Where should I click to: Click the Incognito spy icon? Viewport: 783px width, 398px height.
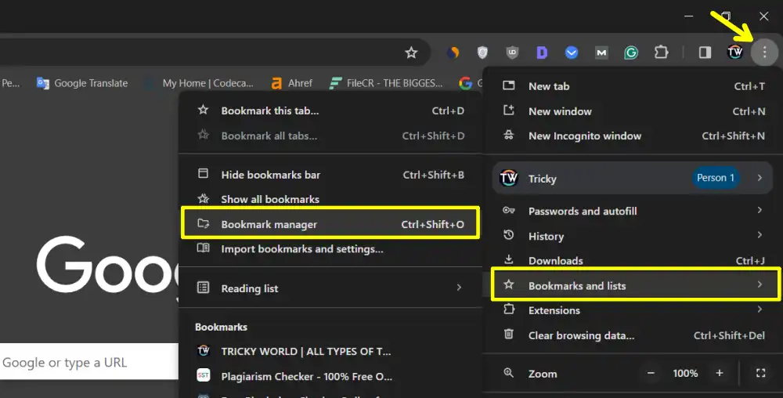pyautogui.click(x=508, y=135)
